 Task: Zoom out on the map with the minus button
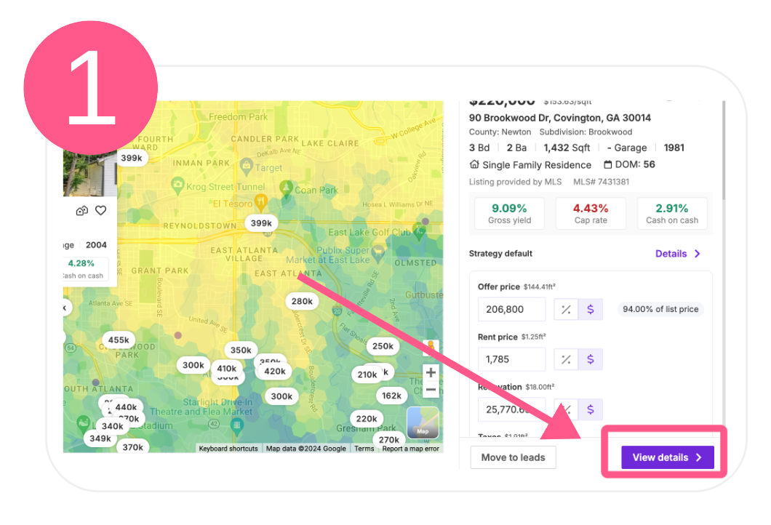tap(431, 390)
